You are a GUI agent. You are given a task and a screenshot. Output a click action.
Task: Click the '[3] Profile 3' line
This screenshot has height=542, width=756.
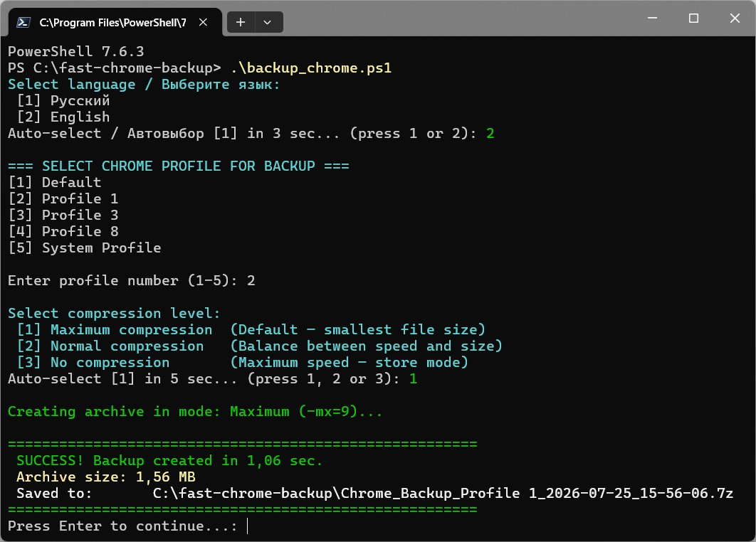click(63, 216)
